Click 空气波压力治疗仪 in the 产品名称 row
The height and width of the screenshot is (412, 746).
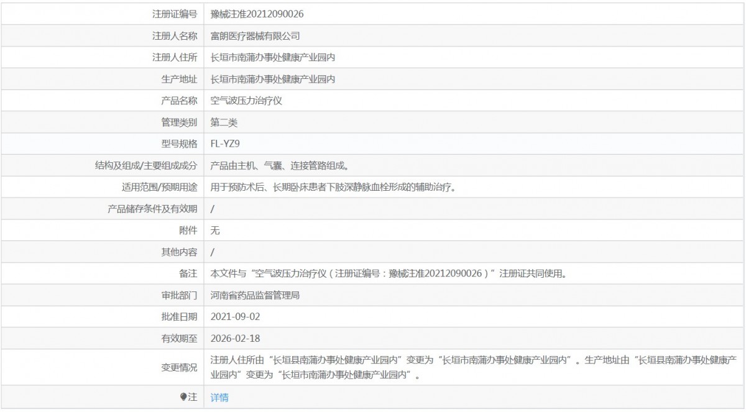[246, 101]
